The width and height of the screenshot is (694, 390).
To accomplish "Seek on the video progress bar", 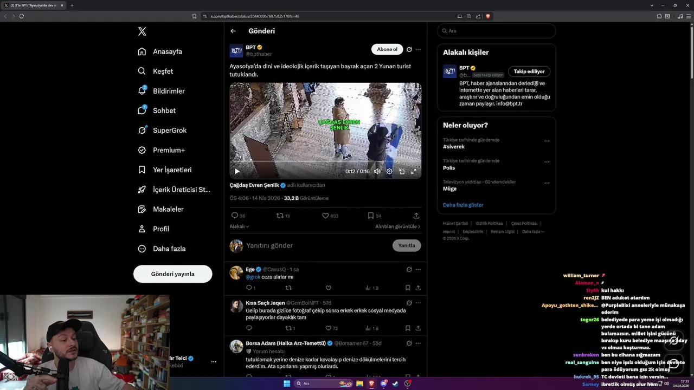I will tap(325, 161).
